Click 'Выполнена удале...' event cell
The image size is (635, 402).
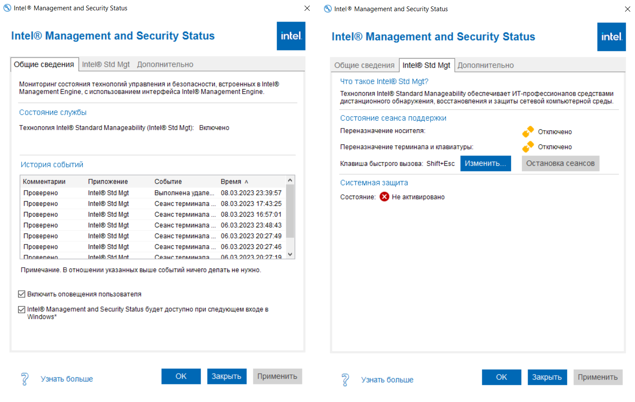coord(184,193)
